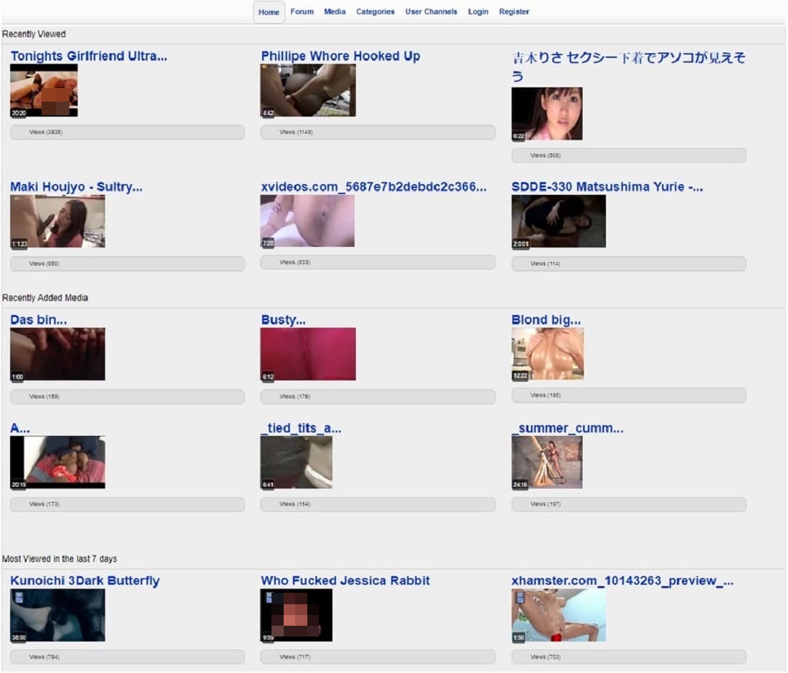Open the Forum menu item
Viewport: 788px width, 673px height.
[302, 12]
